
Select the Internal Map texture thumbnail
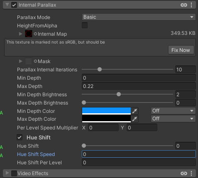29,34
